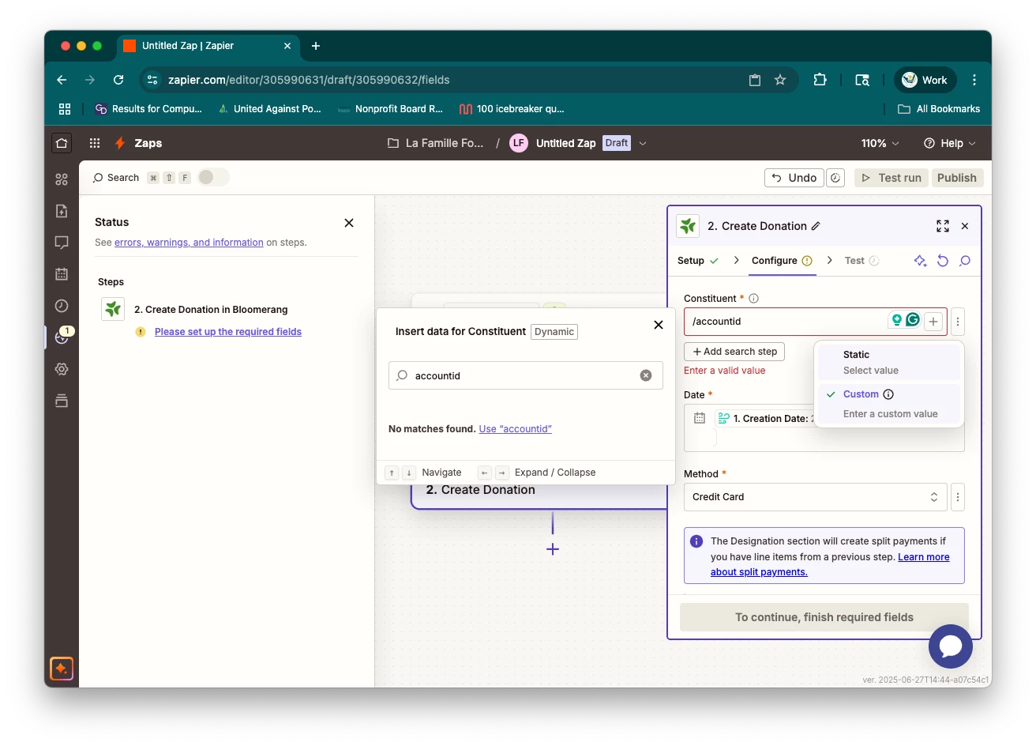This screenshot has height=746, width=1036.
Task: Toggle the switch next to Search shortcut
Action: pyautogui.click(x=213, y=177)
